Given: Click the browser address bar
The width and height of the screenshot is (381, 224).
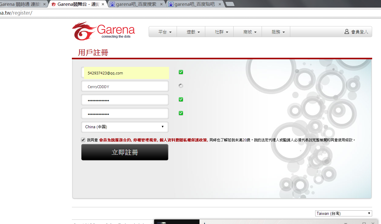Looking at the screenshot, I should (x=190, y=13).
